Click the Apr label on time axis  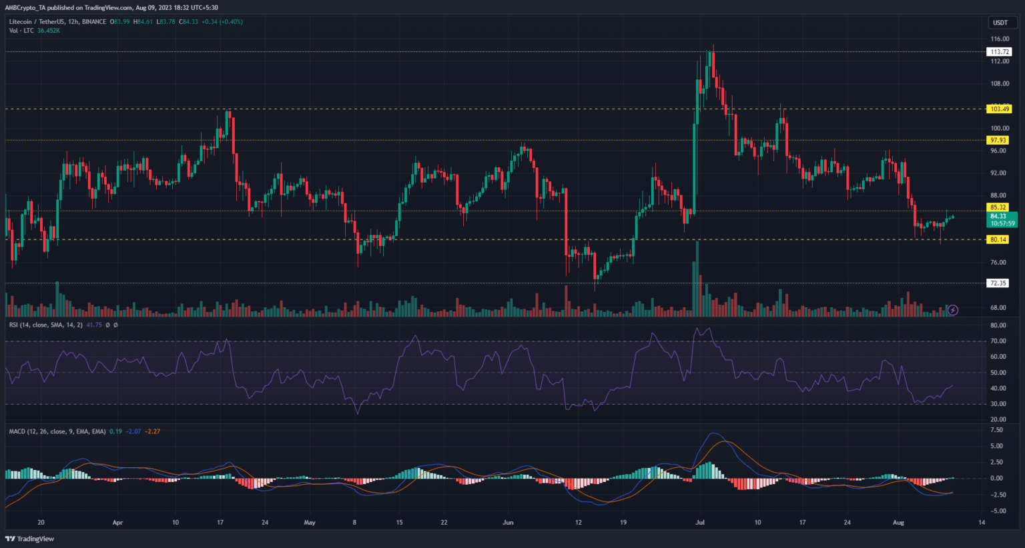(x=118, y=523)
